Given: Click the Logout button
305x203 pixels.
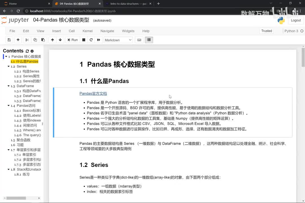Looking at the screenshot, I should click(x=296, y=20).
